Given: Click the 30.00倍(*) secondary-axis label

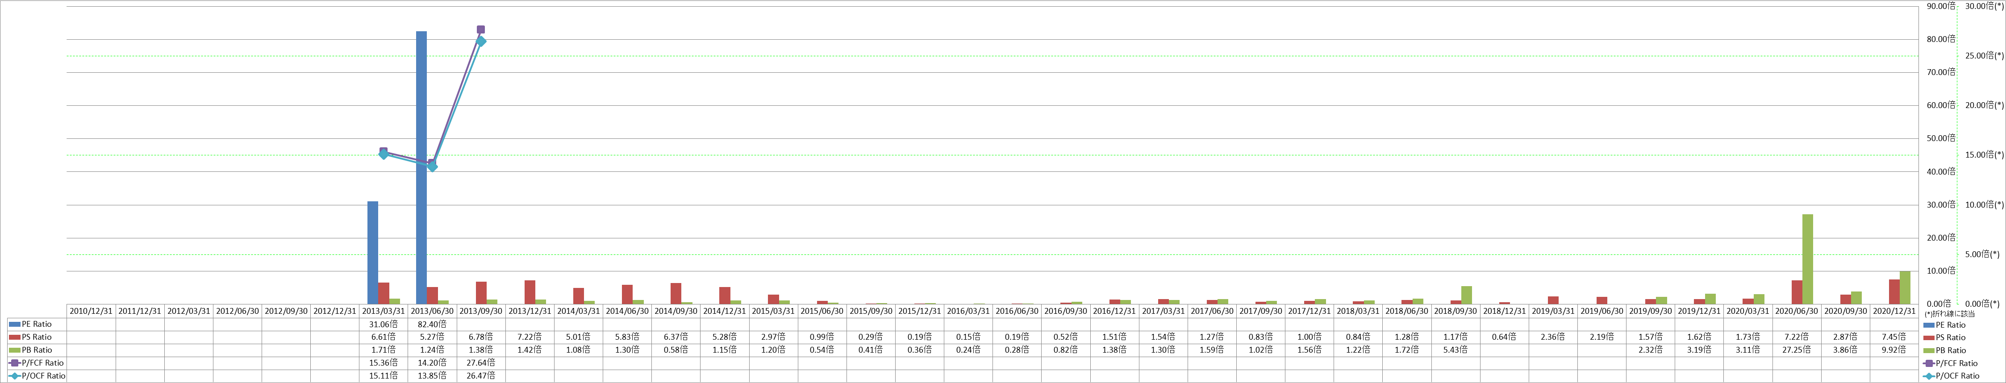Looking at the screenshot, I should [x=1985, y=5].
